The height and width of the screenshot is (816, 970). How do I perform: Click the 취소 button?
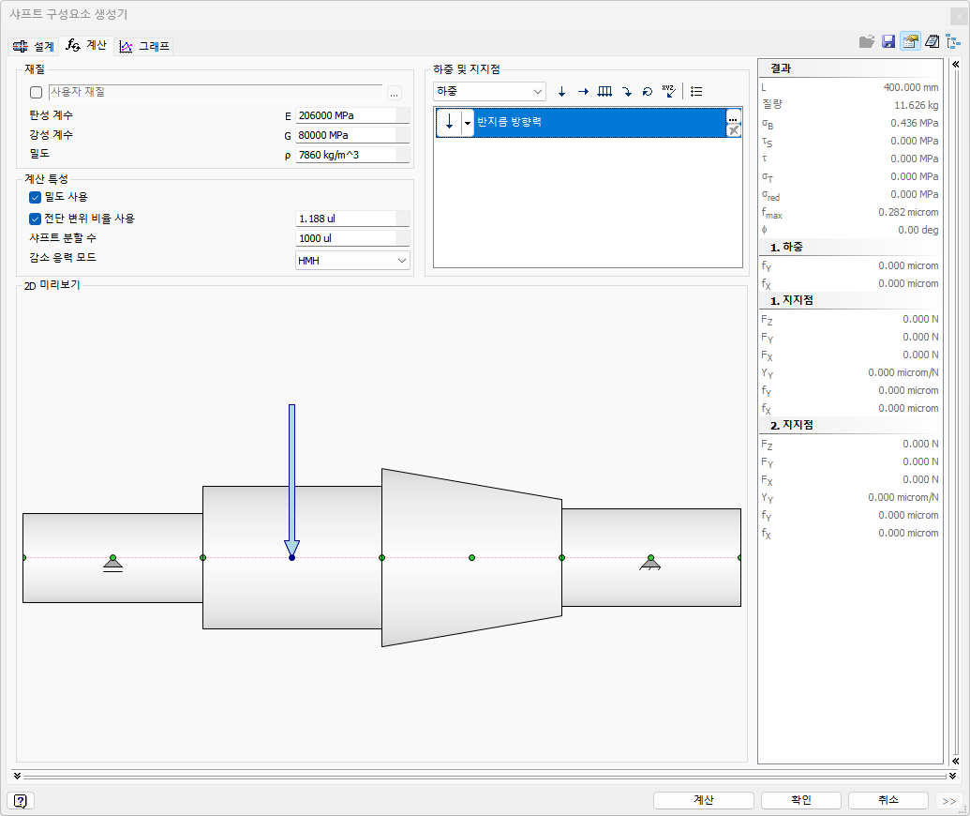tap(888, 800)
